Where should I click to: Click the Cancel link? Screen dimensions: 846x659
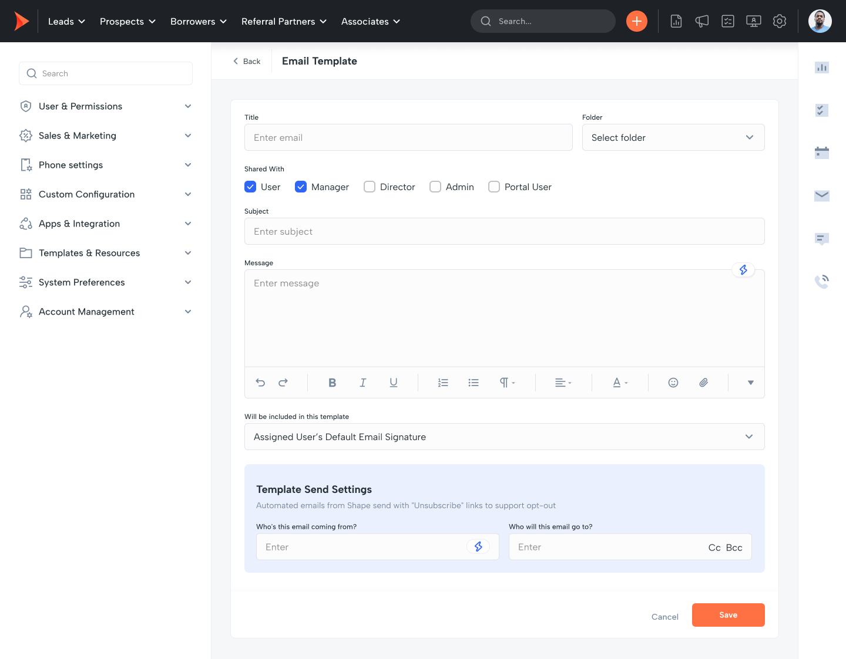(664, 617)
